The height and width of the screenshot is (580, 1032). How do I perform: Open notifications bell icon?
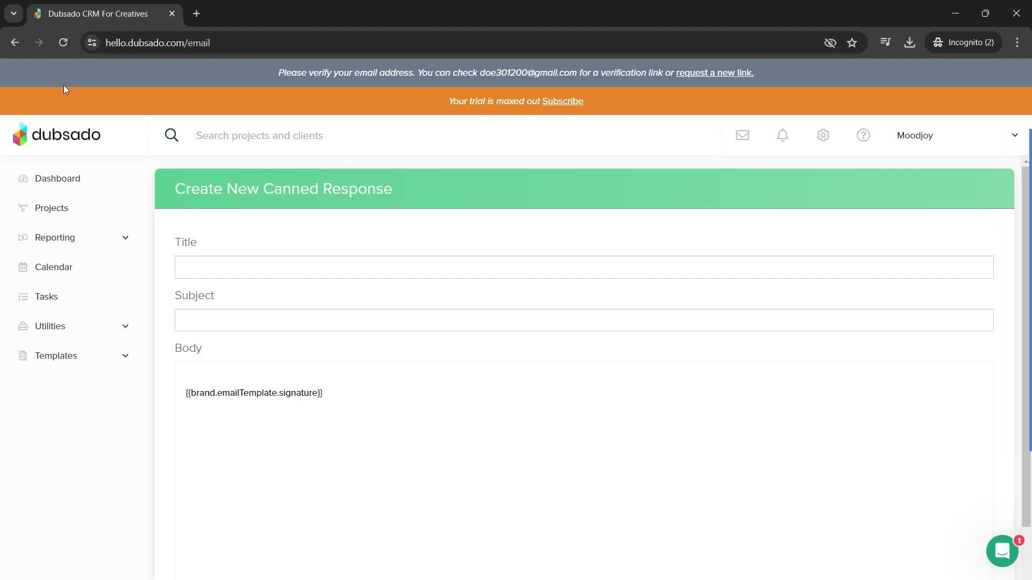pos(783,135)
